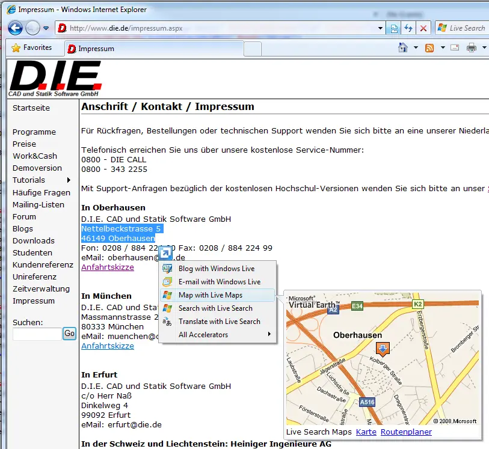Image resolution: width=489 pixels, height=449 pixels.
Task: Open the Preise navigation link
Action: (24, 144)
